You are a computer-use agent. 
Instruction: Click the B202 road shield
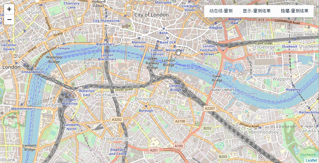(x=208, y=128)
